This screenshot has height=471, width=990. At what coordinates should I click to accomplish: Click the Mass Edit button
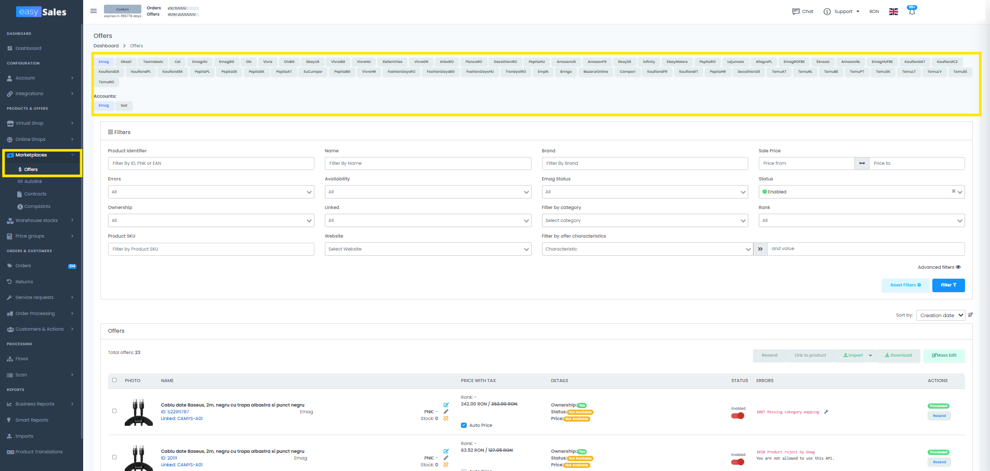point(944,356)
